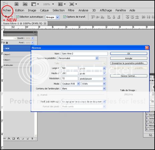Open the Profil colorimétrique dropdown
This screenshot has height=150, width=155.
pos(83,102)
